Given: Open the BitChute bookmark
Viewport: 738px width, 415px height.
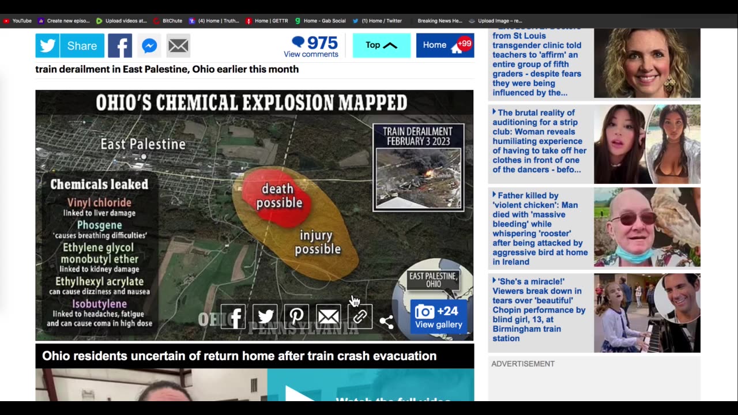Looking at the screenshot, I should pyautogui.click(x=168, y=21).
